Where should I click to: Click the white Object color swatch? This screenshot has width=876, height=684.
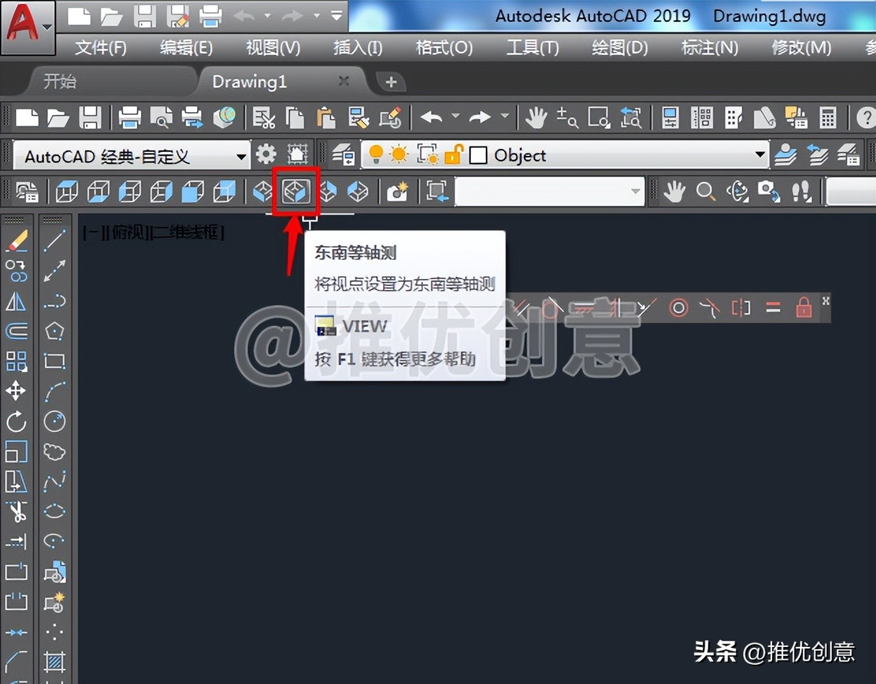coord(479,155)
